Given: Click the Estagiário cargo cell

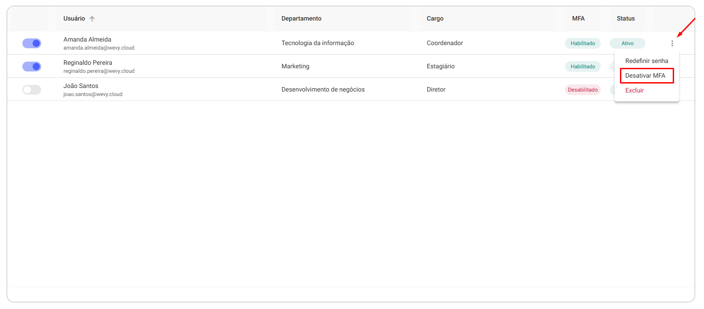Looking at the screenshot, I should click(x=441, y=66).
